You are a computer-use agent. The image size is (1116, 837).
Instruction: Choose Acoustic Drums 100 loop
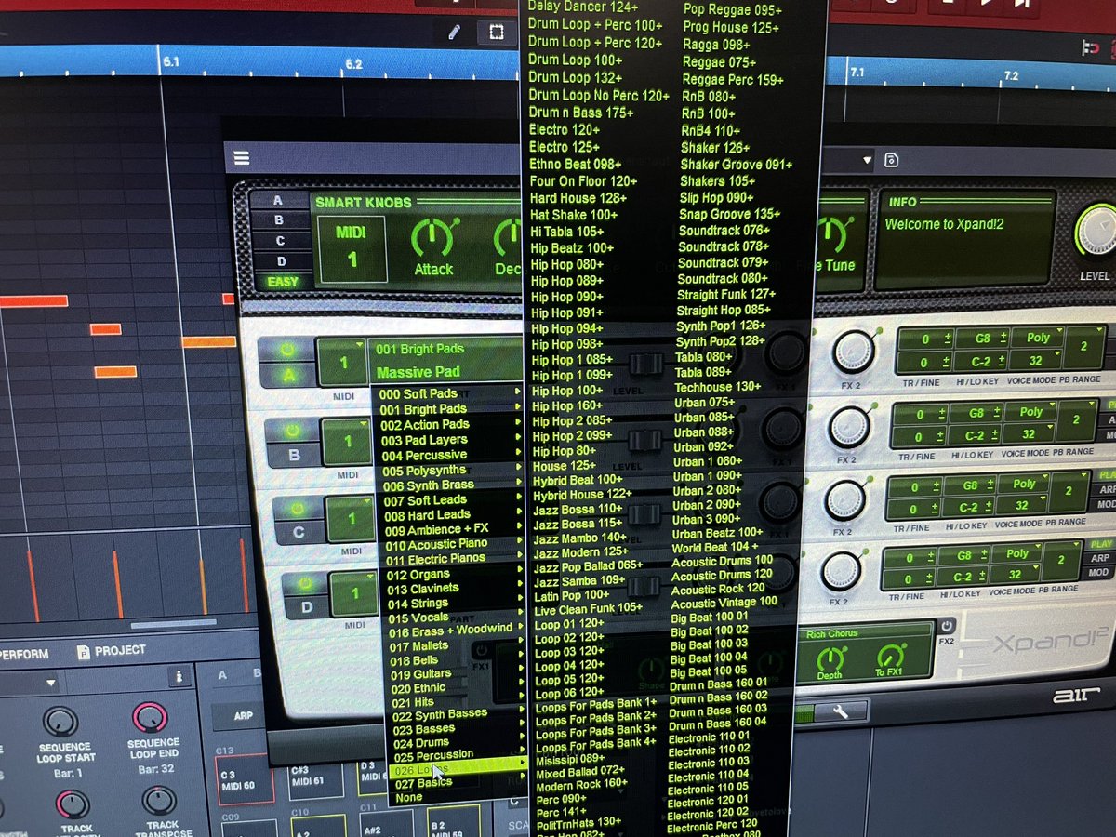click(x=722, y=561)
